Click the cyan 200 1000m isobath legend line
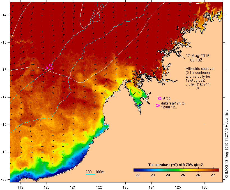 coord(91,174)
